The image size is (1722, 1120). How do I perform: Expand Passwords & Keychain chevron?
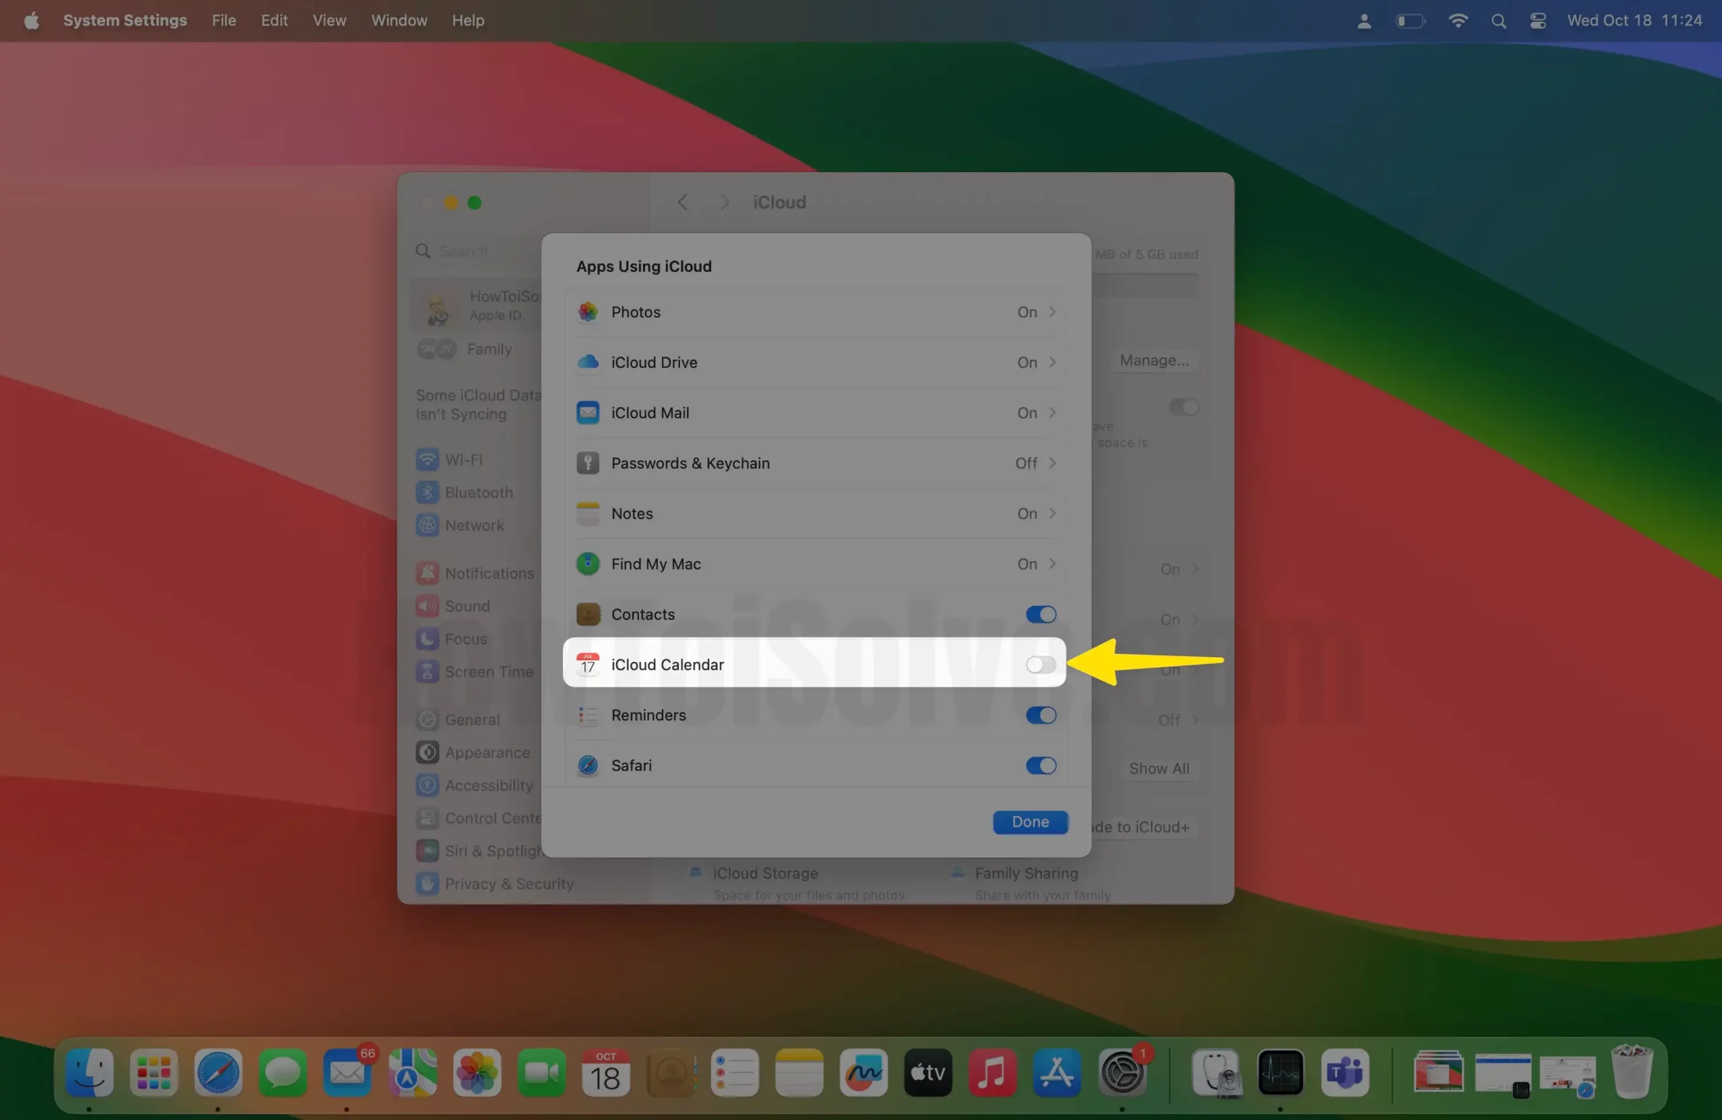[1053, 463]
